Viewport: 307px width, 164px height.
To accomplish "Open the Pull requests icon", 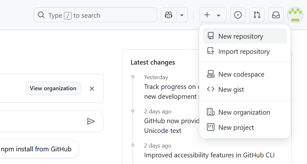I will pos(257,15).
